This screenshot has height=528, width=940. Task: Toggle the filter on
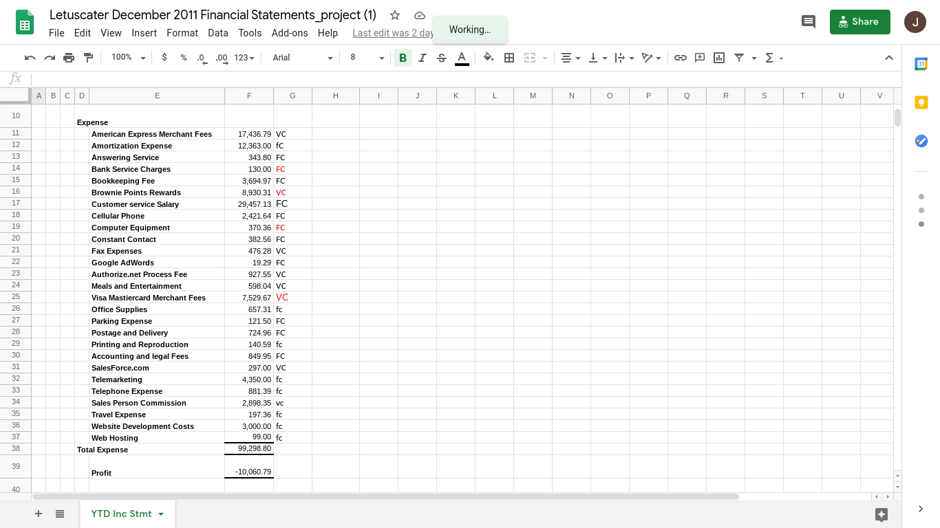tap(739, 58)
